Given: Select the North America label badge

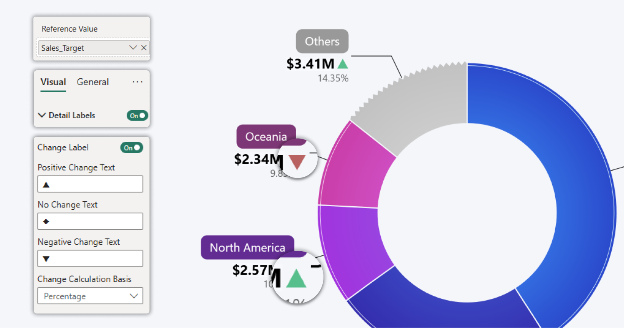Looking at the screenshot, I should (247, 247).
